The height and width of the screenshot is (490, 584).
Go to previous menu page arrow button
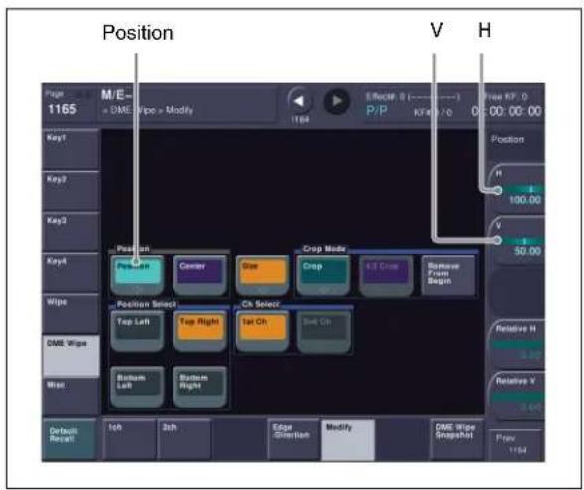click(299, 101)
